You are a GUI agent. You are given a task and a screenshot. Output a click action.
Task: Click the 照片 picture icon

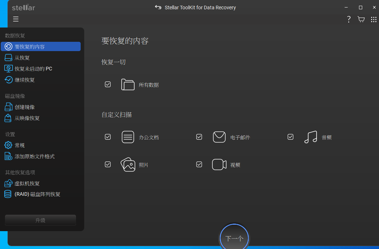128,165
